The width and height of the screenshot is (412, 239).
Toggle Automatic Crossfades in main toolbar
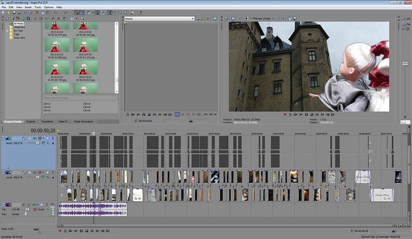(82, 12)
